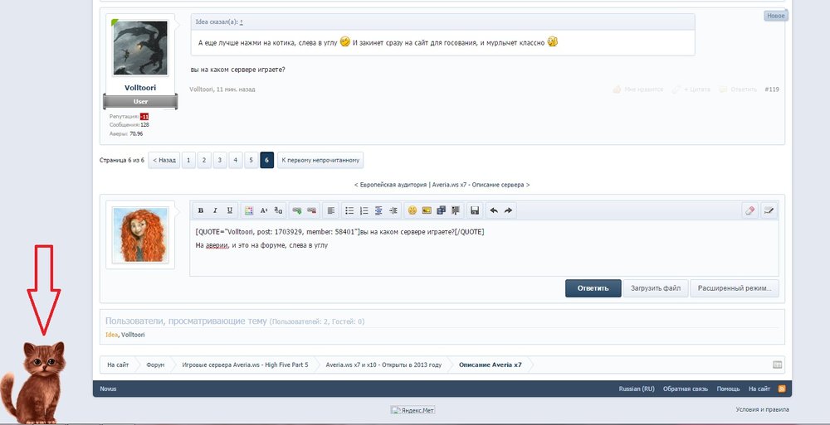830x425 pixels.
Task: Click the RSS feed icon
Action: [x=781, y=389]
